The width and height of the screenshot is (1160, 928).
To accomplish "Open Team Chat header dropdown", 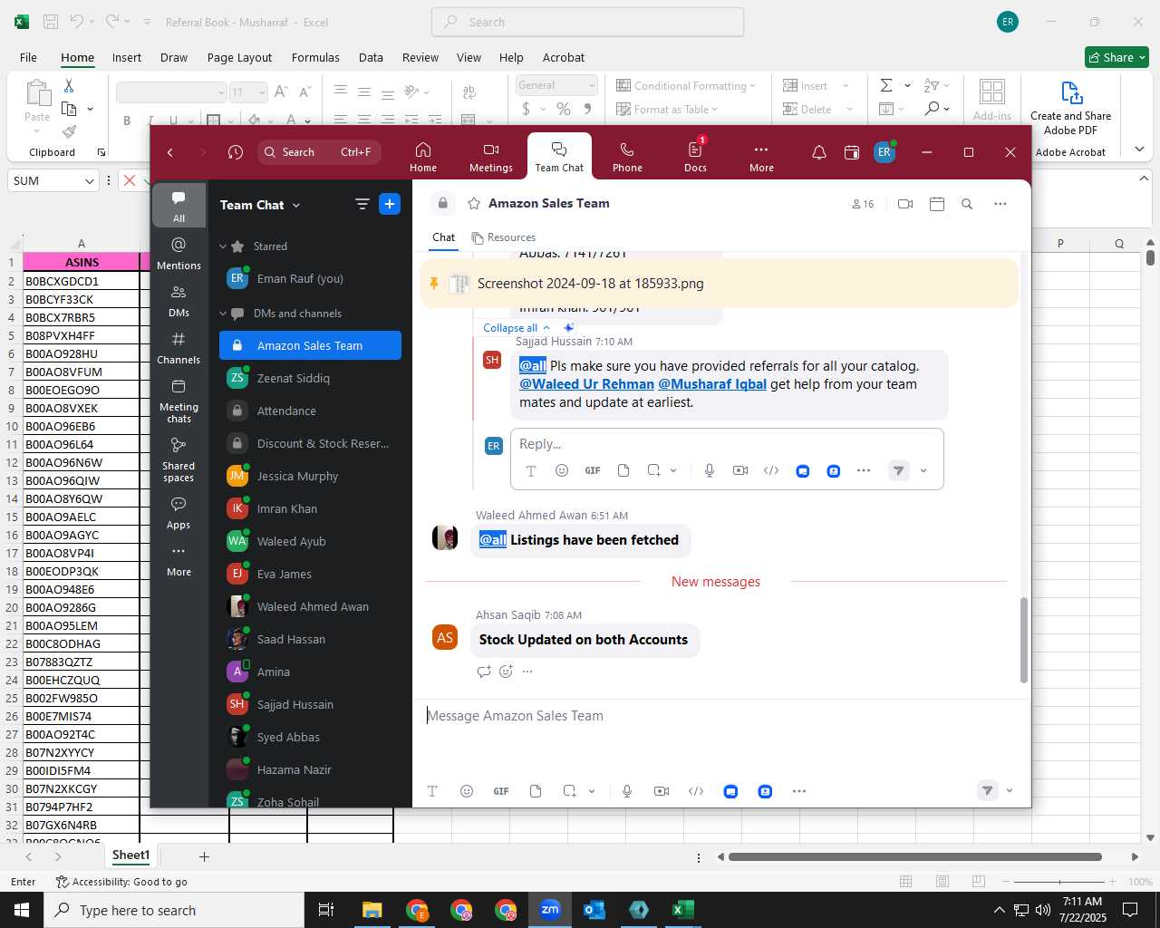I will pos(295,206).
